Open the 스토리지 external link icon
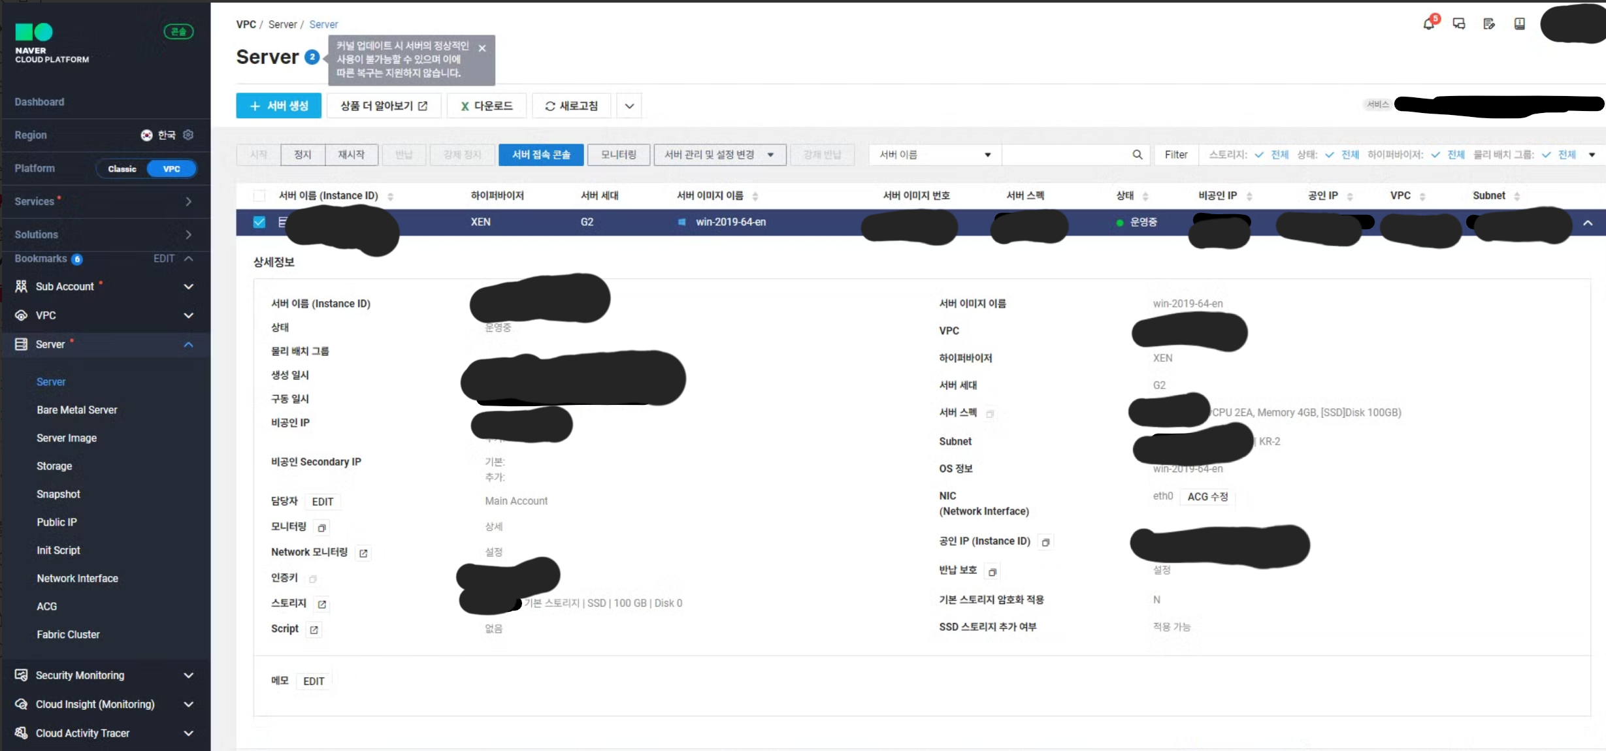This screenshot has width=1606, height=751. click(321, 604)
